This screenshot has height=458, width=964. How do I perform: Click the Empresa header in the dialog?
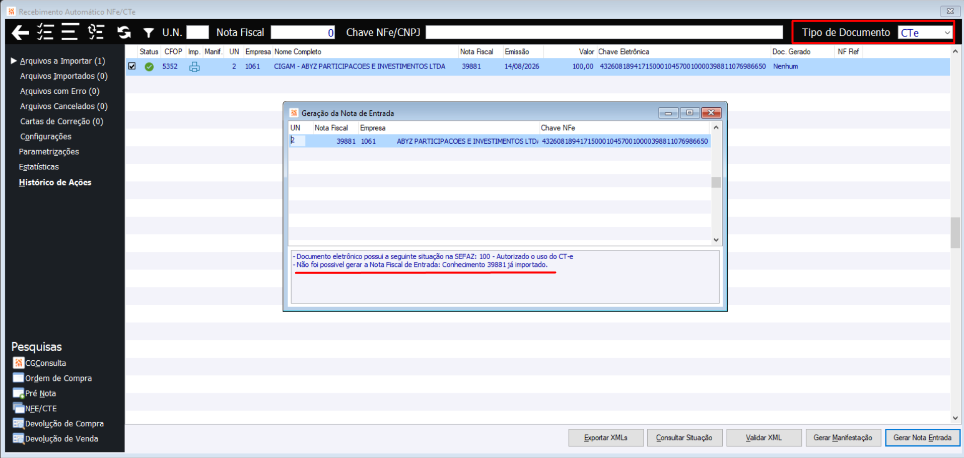tap(448, 128)
